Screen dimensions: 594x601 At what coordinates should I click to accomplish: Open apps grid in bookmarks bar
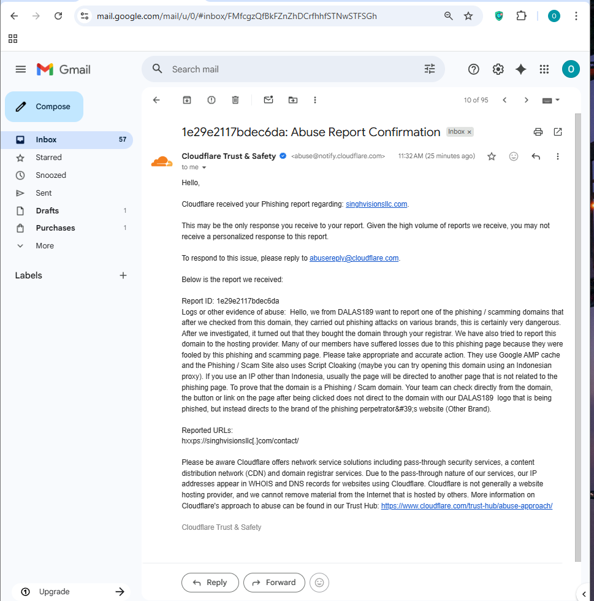click(x=13, y=39)
